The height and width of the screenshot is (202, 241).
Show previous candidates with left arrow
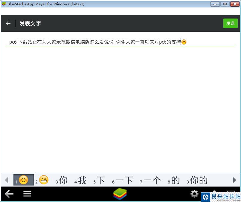[x=7, y=180]
